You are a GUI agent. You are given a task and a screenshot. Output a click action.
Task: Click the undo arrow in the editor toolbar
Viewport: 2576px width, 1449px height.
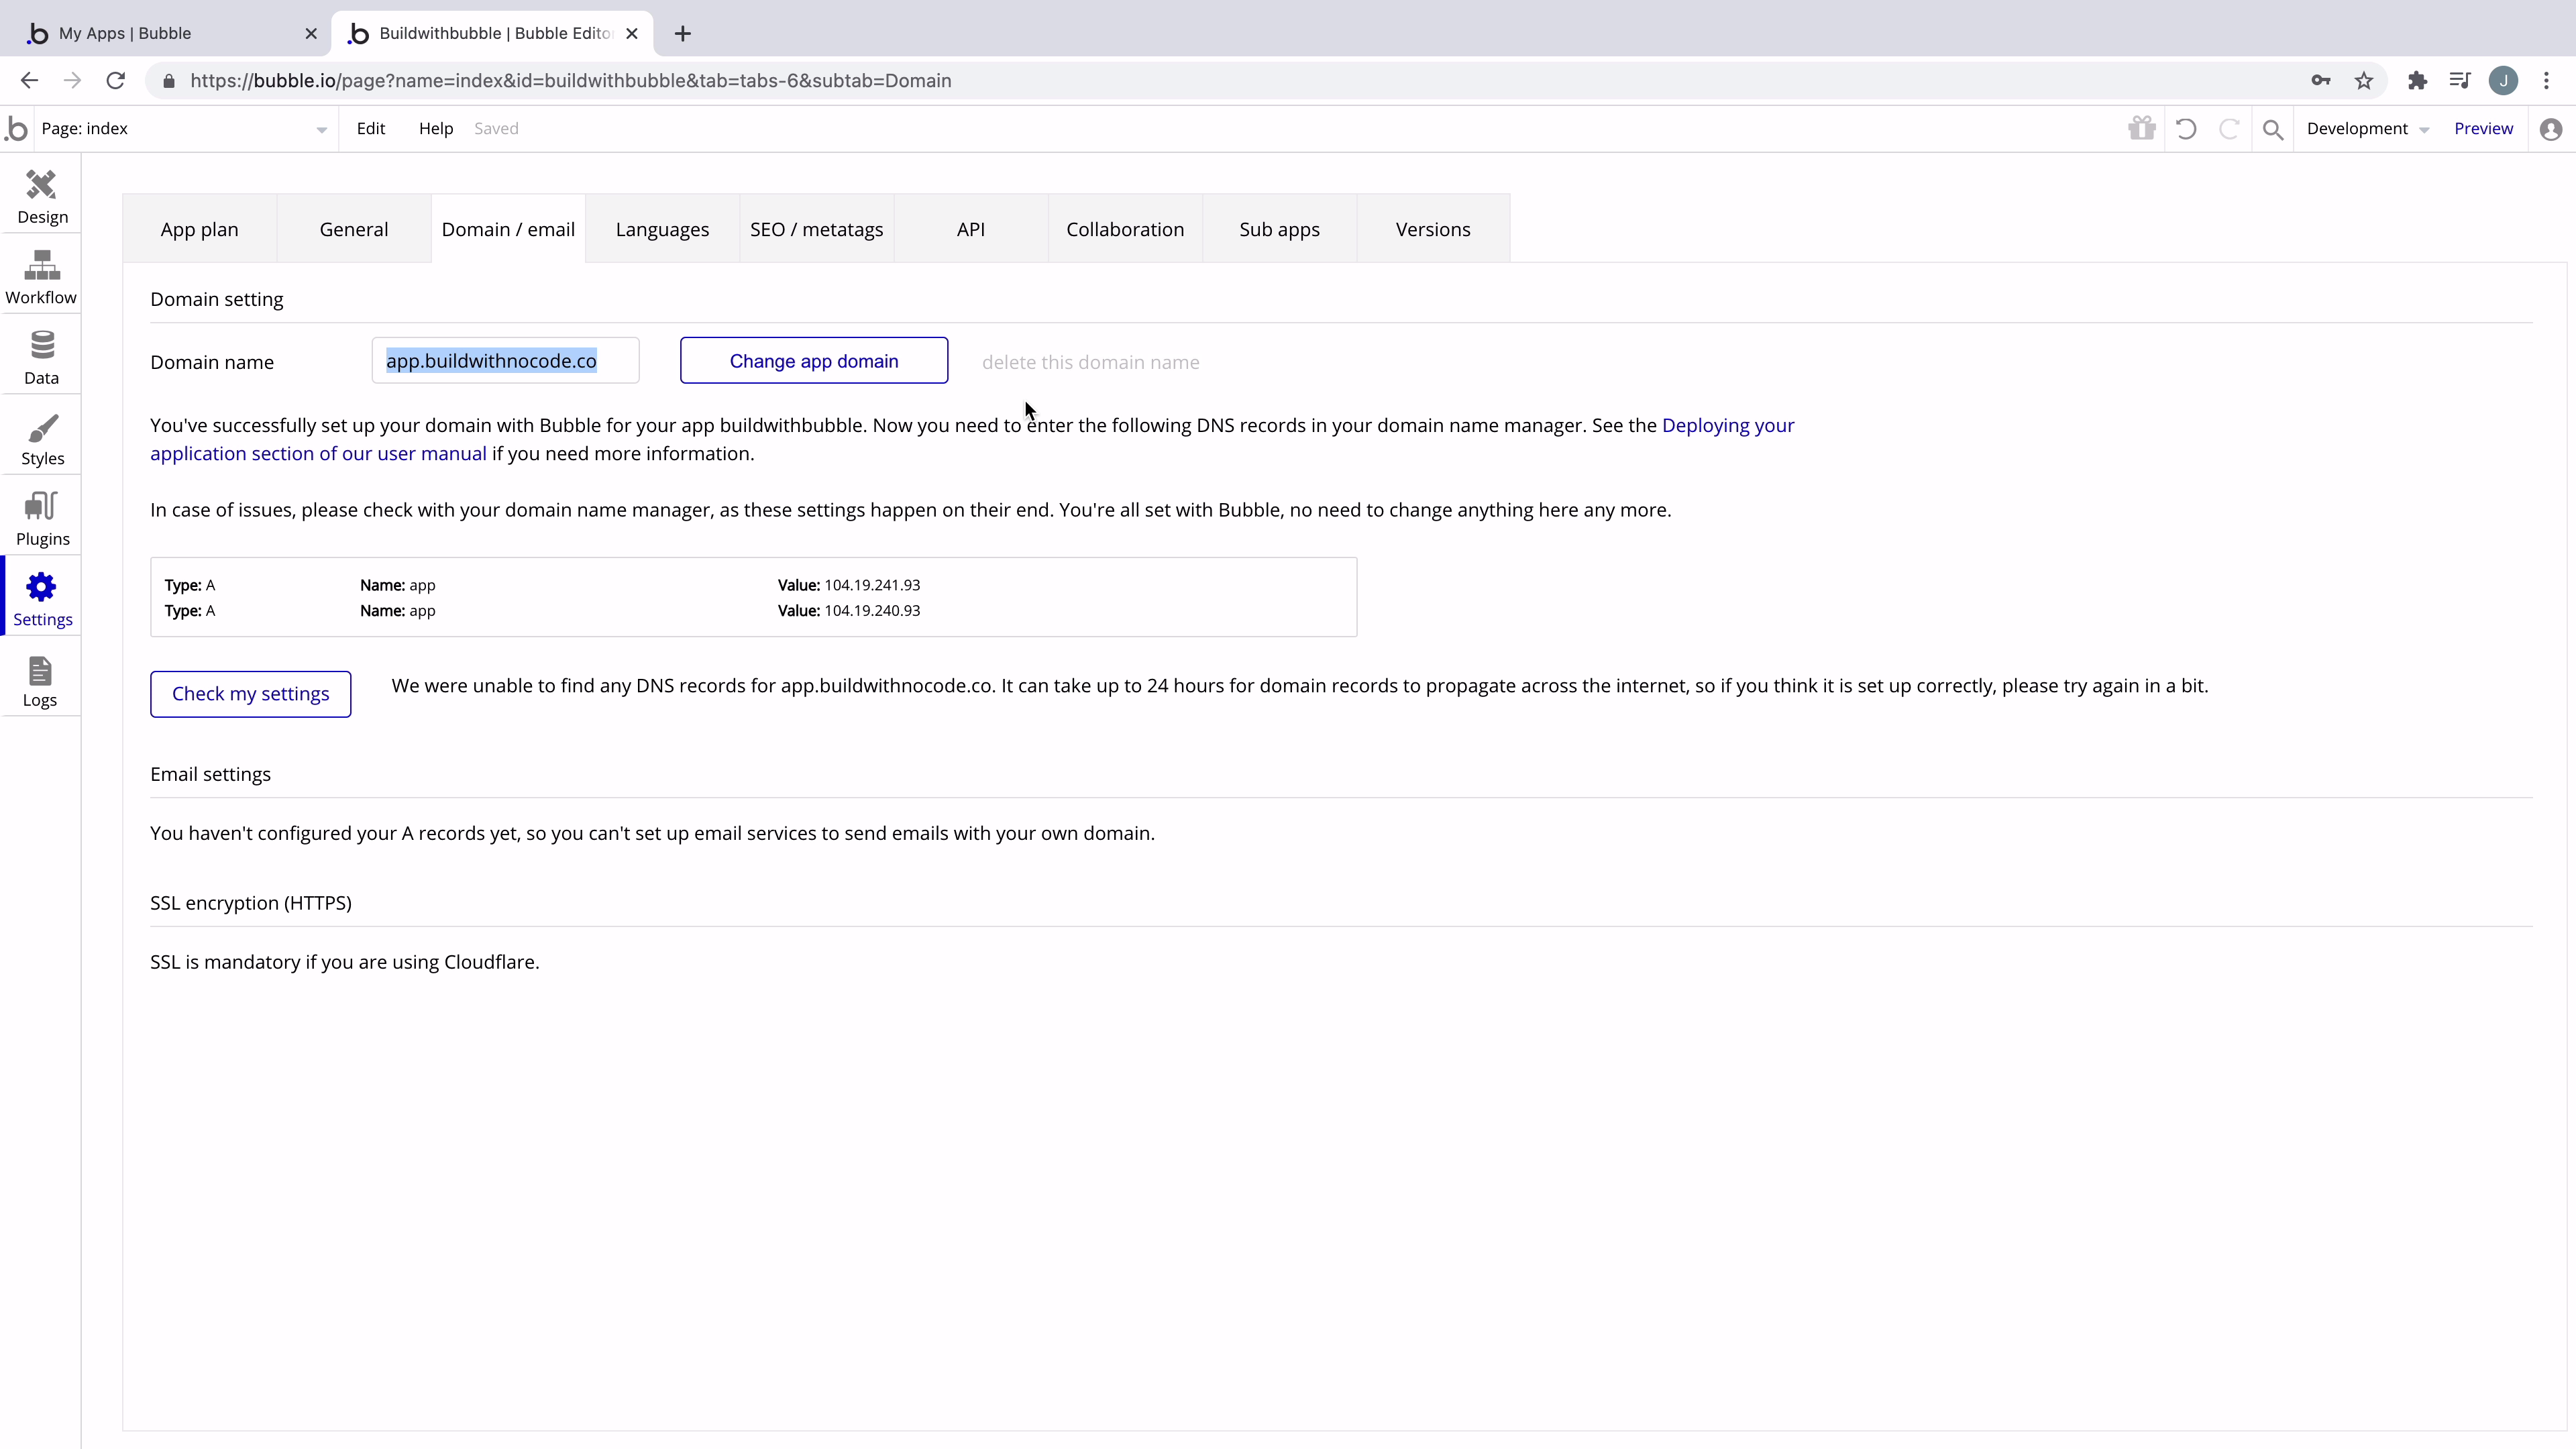[2186, 128]
